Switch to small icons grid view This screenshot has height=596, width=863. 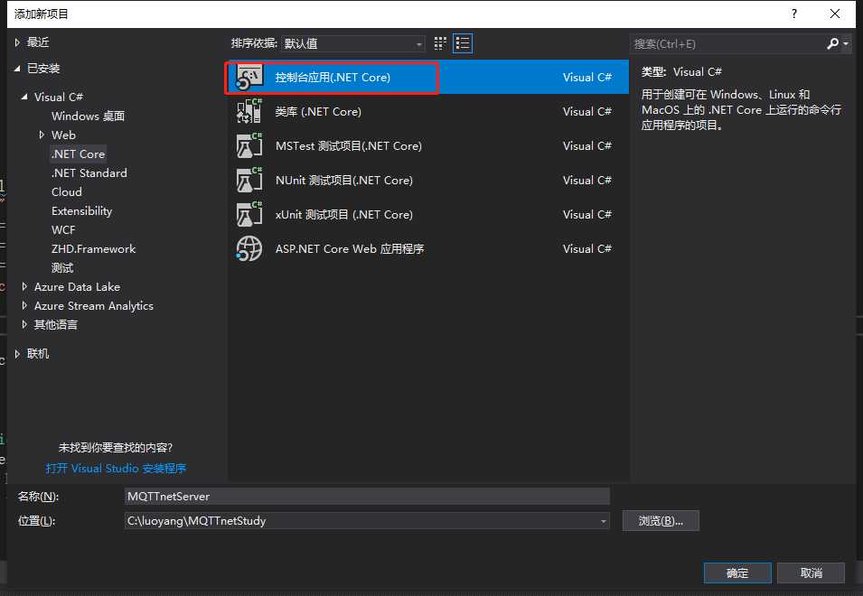pos(440,43)
